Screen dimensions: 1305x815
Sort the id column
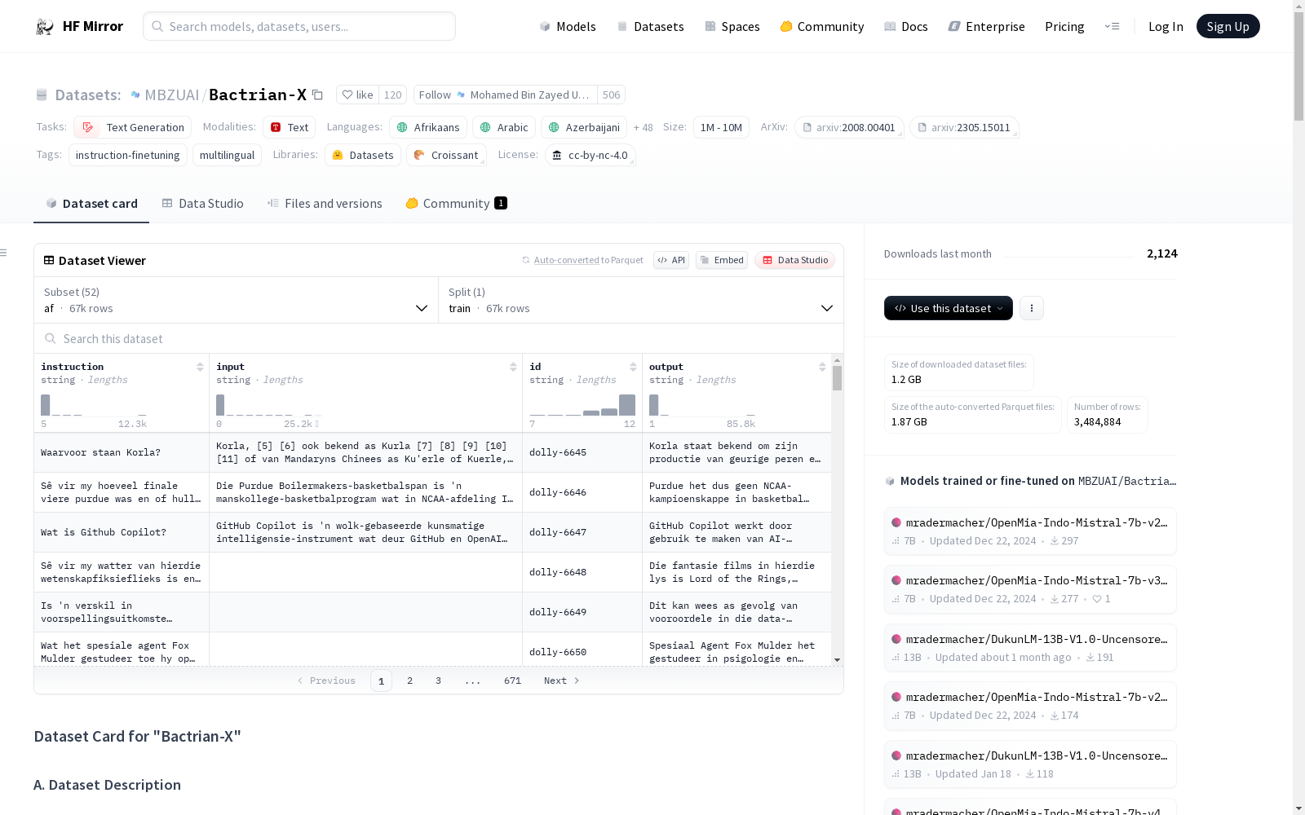tap(633, 367)
